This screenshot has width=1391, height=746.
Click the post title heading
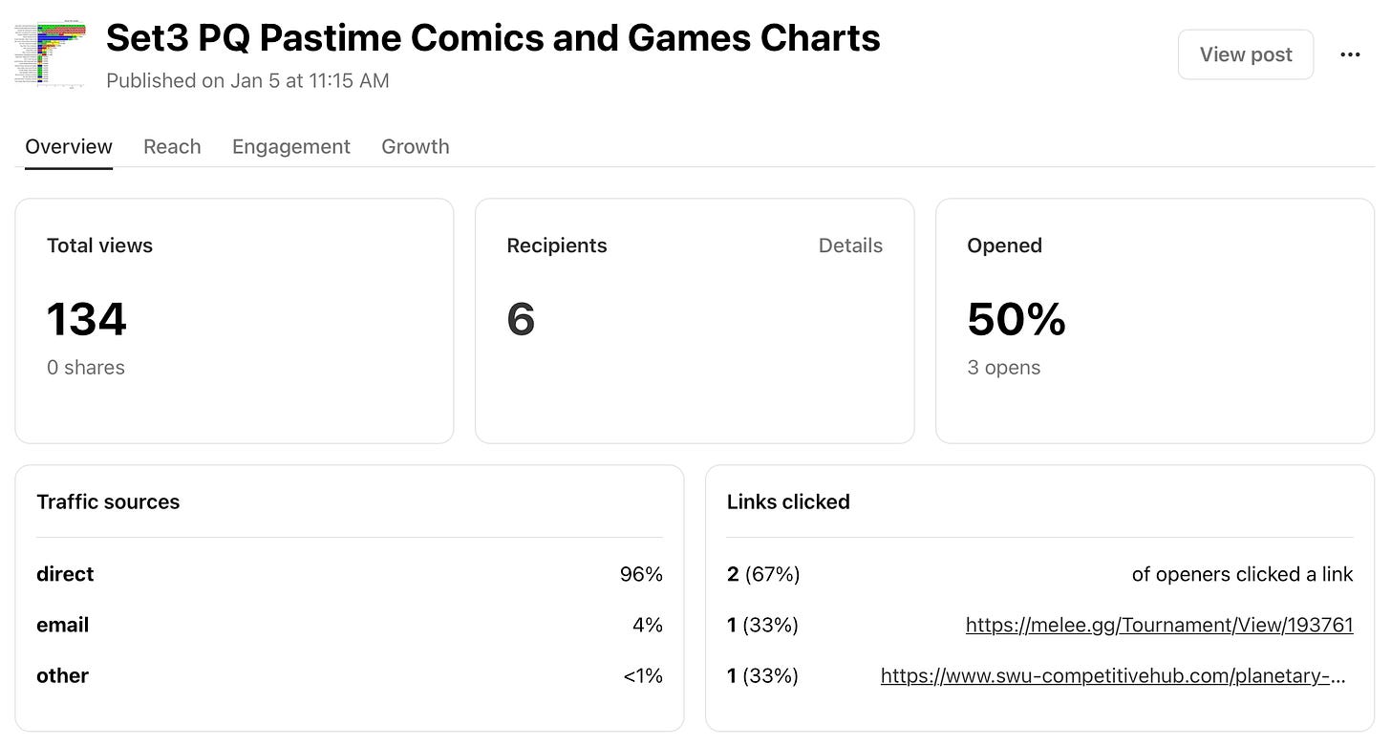pyautogui.click(x=493, y=38)
